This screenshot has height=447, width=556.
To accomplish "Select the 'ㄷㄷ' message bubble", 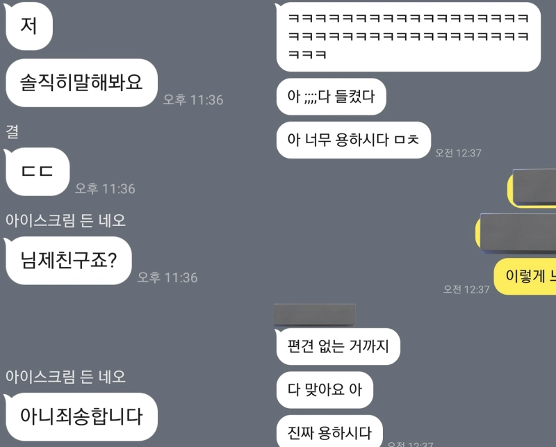I will (x=38, y=171).
